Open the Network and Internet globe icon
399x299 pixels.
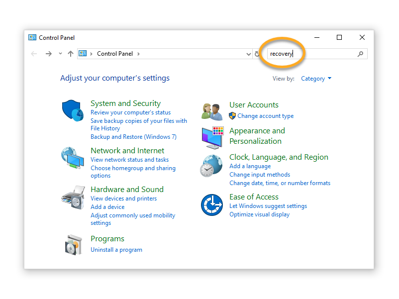[x=73, y=157]
